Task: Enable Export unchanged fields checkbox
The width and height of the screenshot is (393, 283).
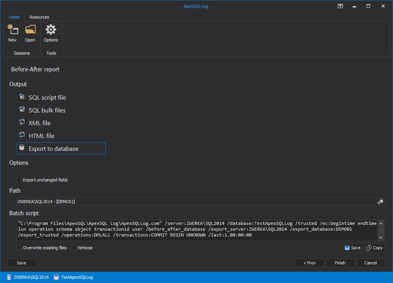Action: pyautogui.click(x=19, y=179)
